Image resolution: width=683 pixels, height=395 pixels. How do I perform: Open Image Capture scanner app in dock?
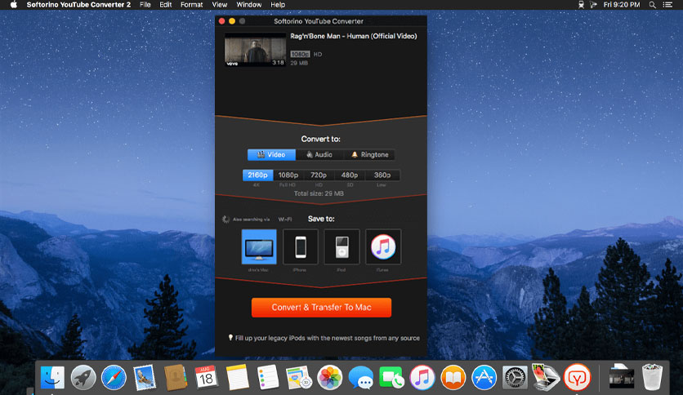tap(546, 377)
